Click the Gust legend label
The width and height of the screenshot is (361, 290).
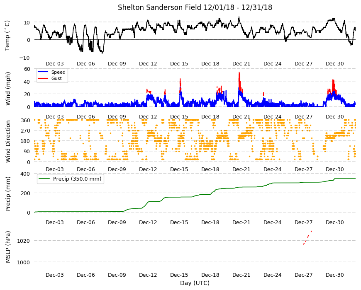click(56, 78)
